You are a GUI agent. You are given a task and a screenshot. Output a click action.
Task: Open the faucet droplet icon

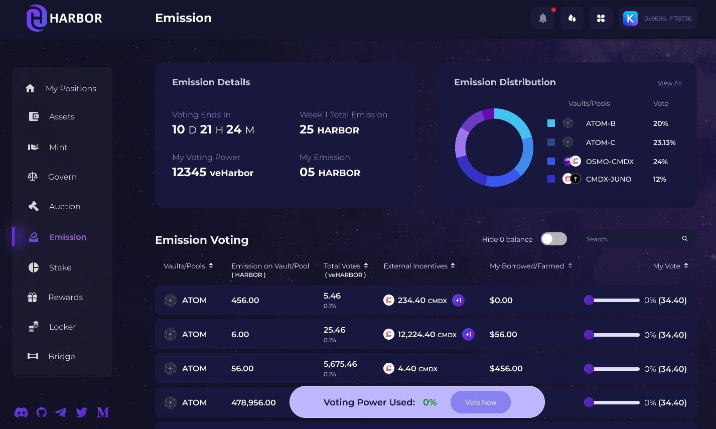[x=571, y=18]
